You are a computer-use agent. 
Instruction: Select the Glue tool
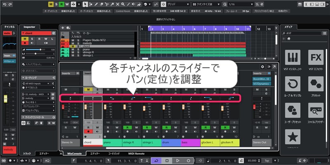click(112, 4)
